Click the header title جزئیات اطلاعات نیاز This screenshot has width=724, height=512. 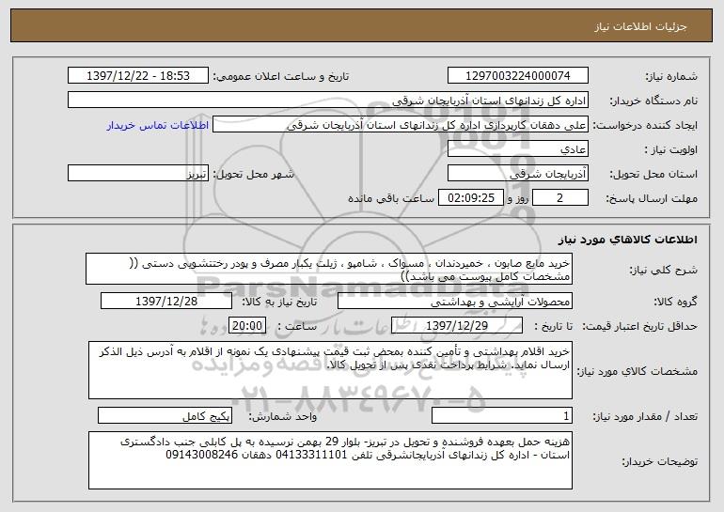click(640, 26)
